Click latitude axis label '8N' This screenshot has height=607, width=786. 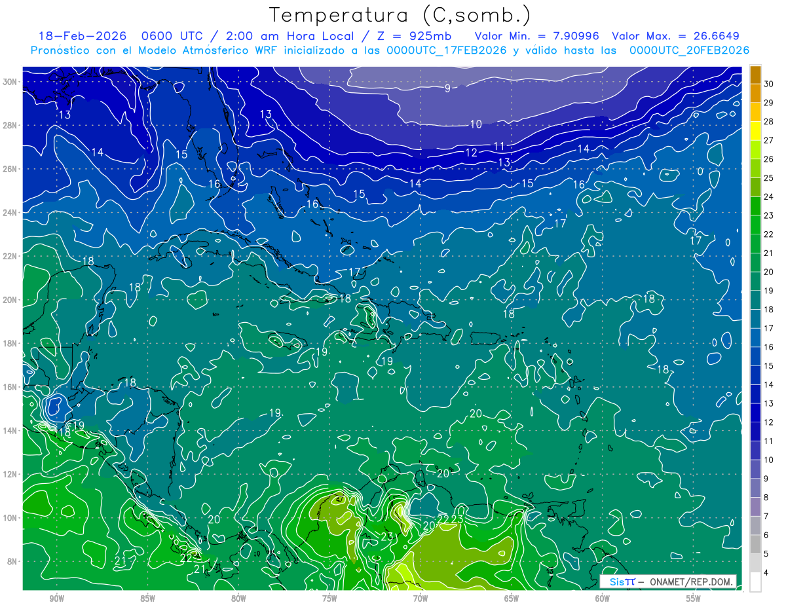pos(13,562)
